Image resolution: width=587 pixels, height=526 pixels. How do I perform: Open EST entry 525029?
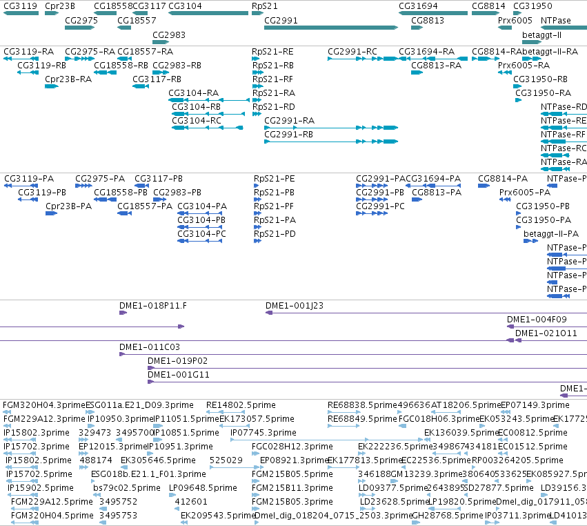click(x=226, y=460)
